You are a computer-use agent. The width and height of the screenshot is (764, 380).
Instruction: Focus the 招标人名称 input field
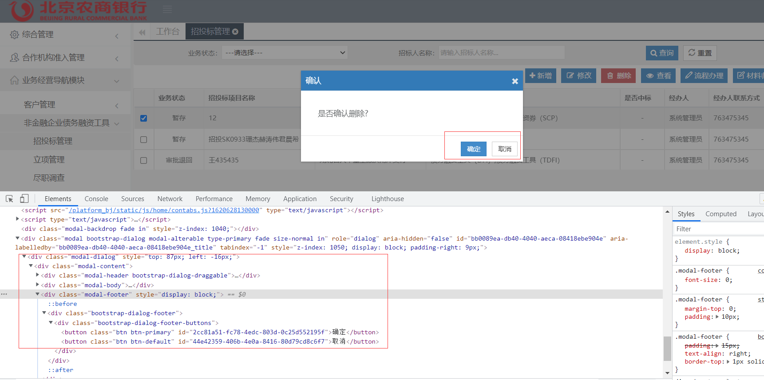pos(502,53)
